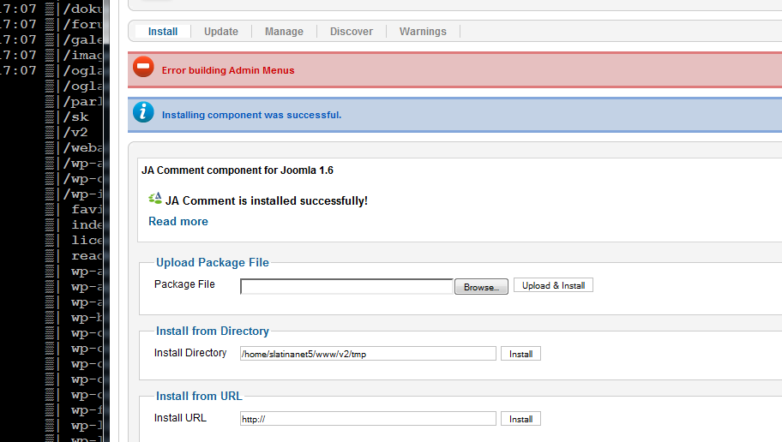Click the red error icon

[x=143, y=69]
